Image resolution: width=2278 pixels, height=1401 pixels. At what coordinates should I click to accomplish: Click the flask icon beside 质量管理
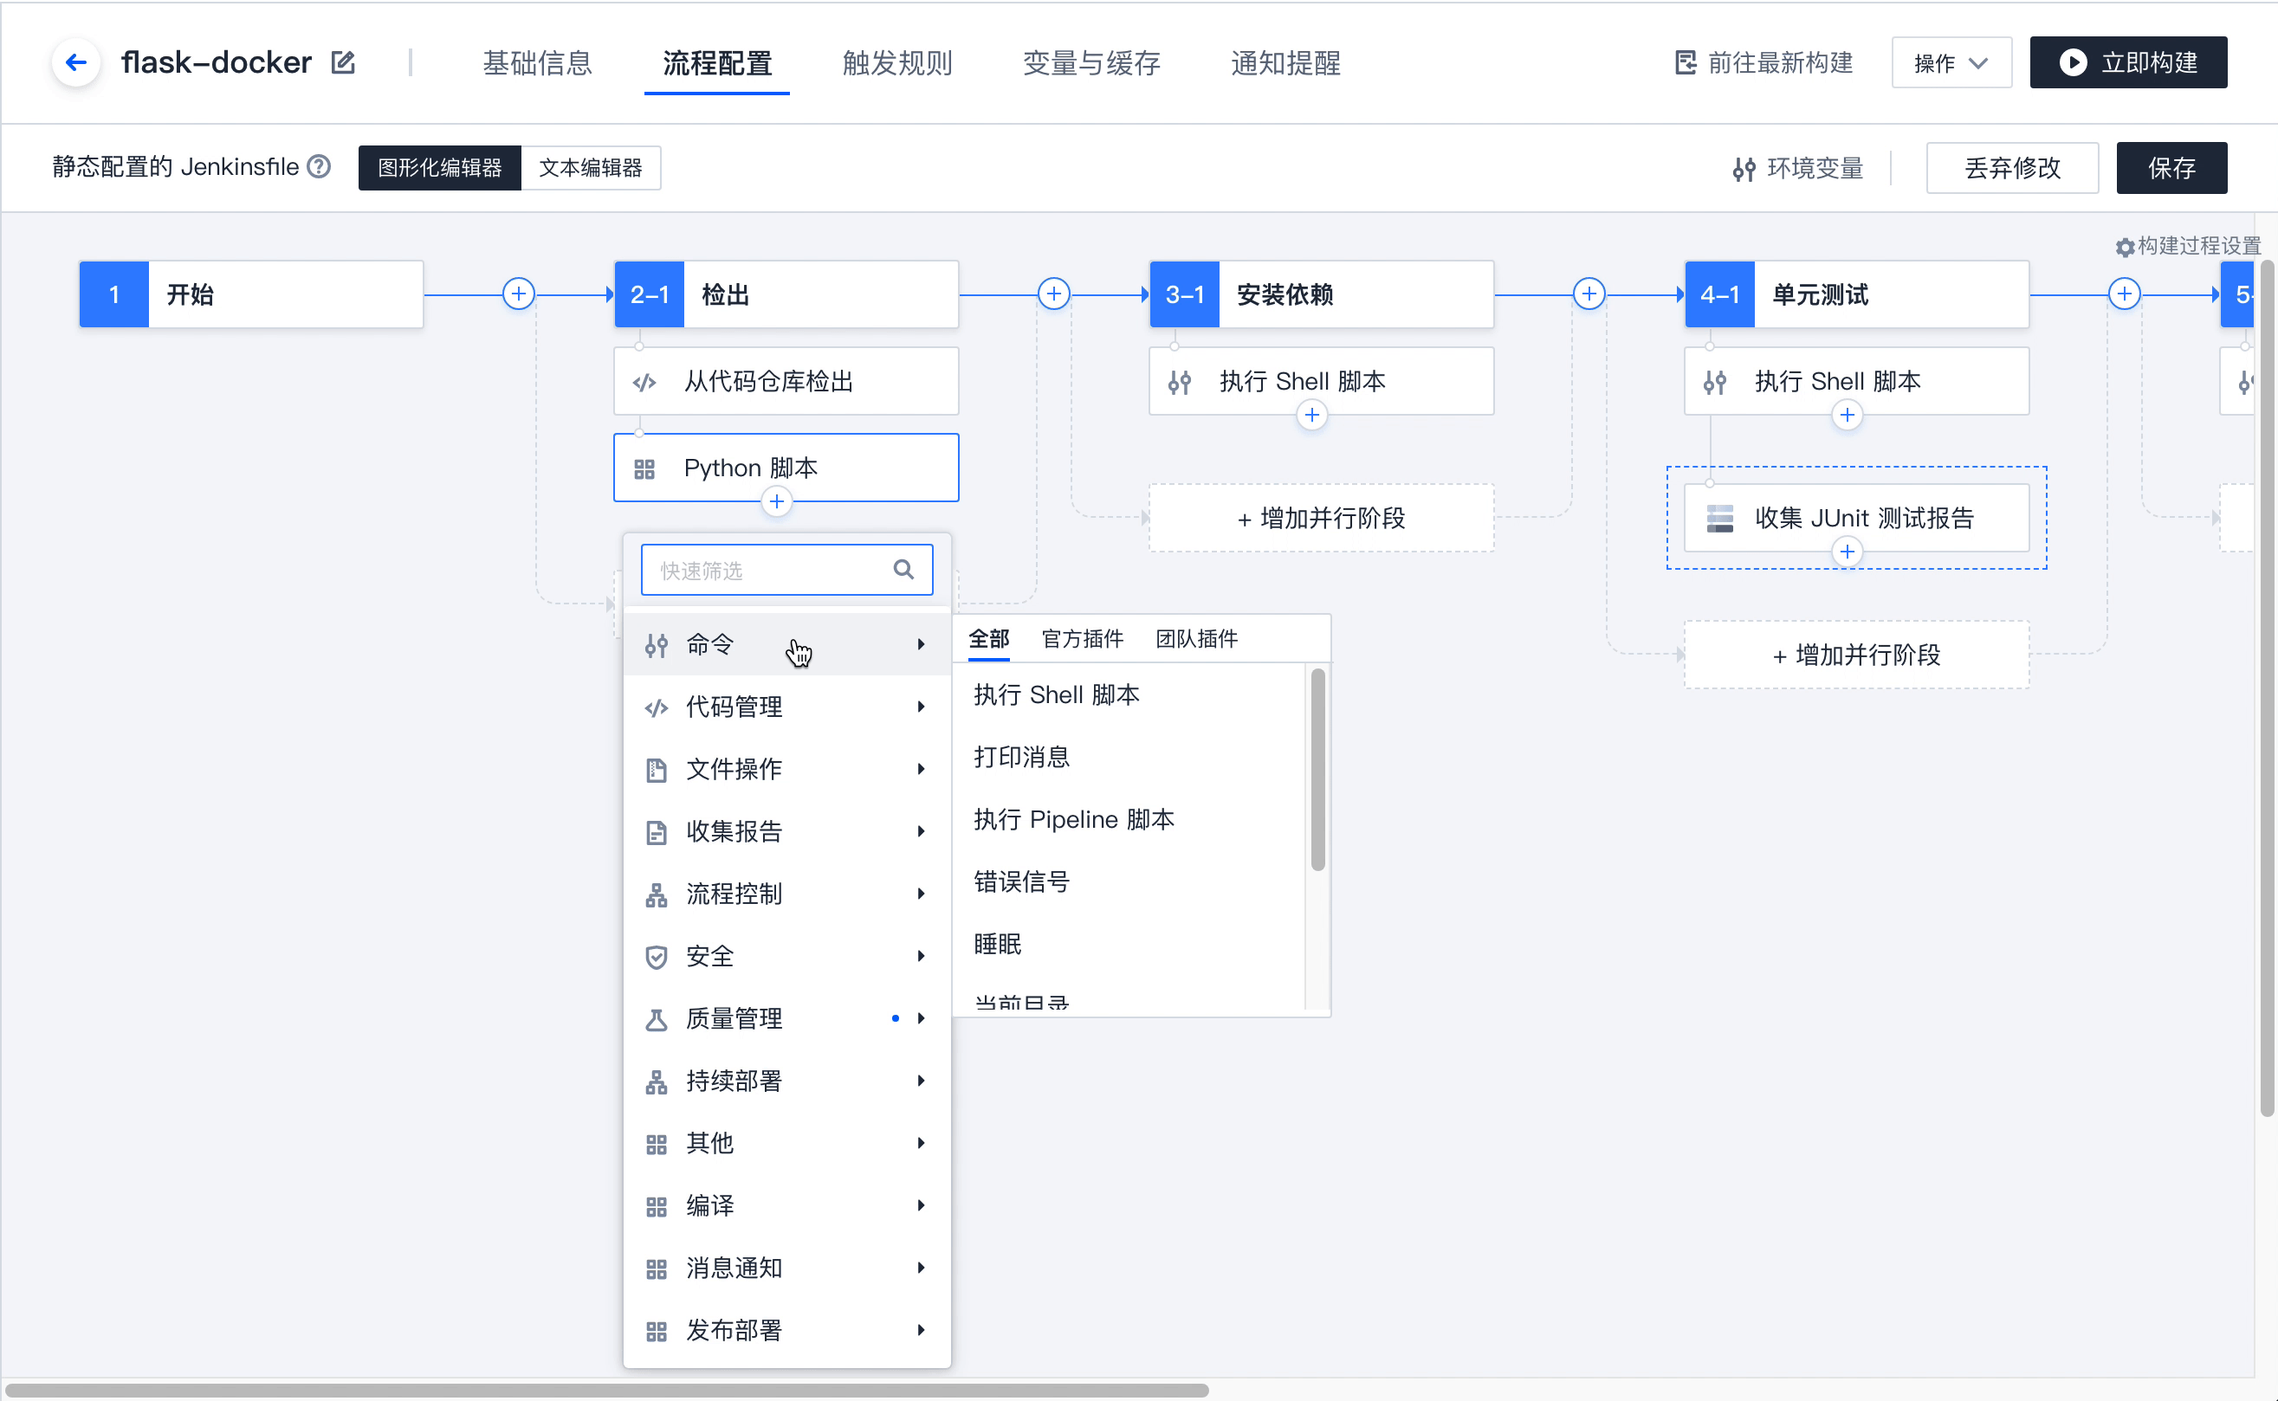coord(657,1019)
